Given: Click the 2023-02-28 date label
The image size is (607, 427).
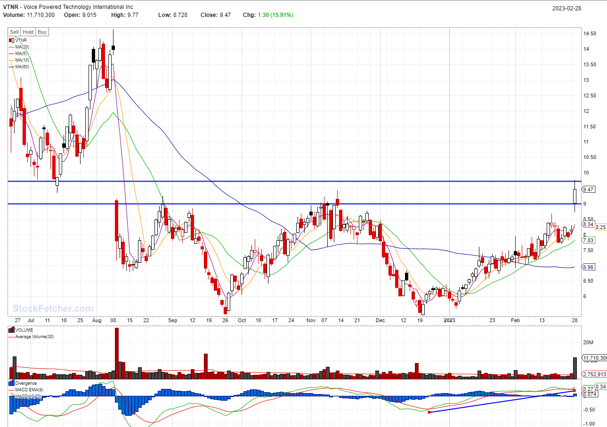Looking at the screenshot, I should click(567, 8).
